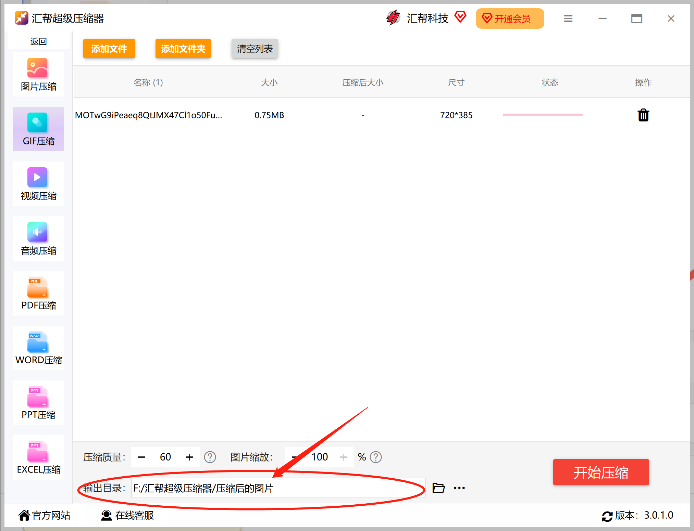Start compression with 开始压缩
This screenshot has height=531, width=694.
(601, 472)
